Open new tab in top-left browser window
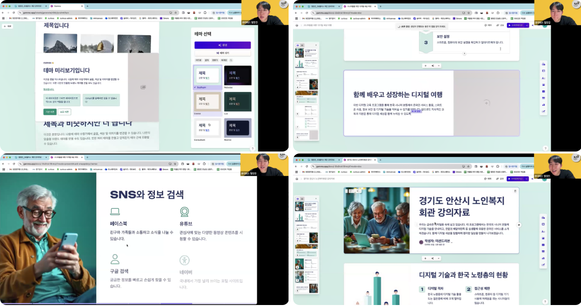This screenshot has height=307, width=581. [x=87, y=6]
